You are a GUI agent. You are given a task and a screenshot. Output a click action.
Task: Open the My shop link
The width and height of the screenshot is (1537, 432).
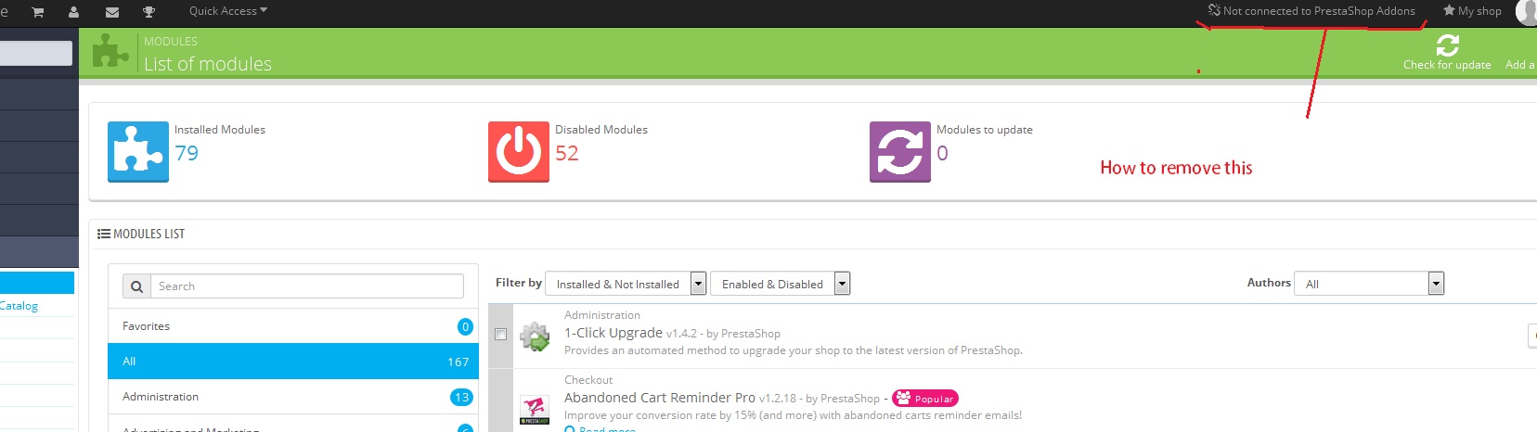point(1472,11)
